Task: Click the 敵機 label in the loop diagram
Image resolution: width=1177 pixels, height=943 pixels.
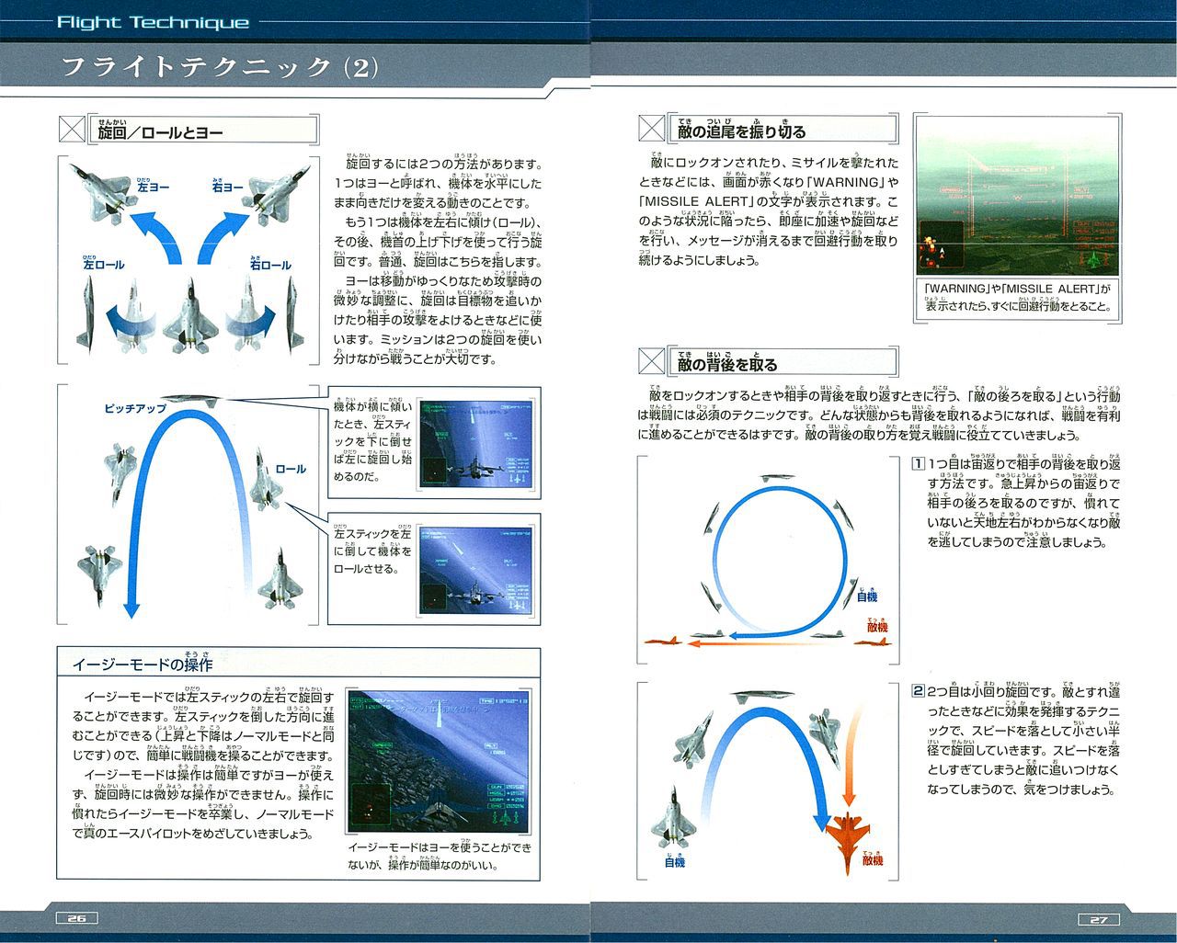Action: (877, 626)
